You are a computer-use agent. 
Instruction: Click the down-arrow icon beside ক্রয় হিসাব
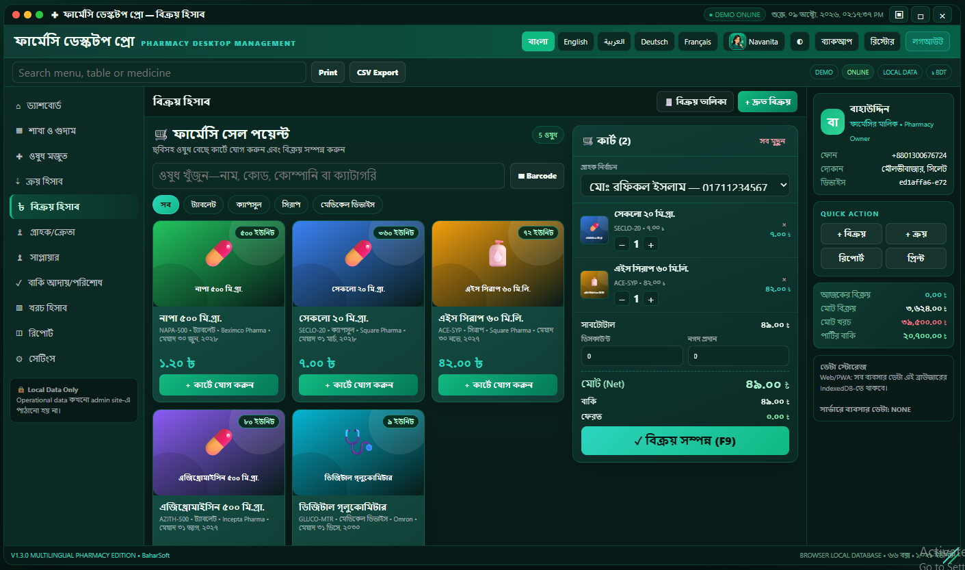[x=18, y=181]
